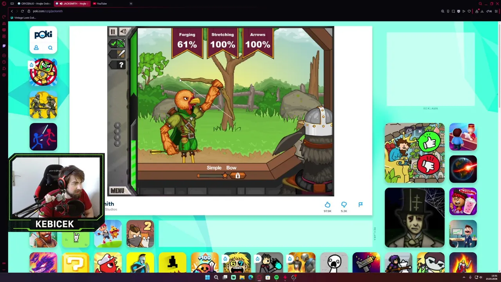Toggle the game sound speaker icon
The height and width of the screenshot is (282, 501).
tap(123, 32)
